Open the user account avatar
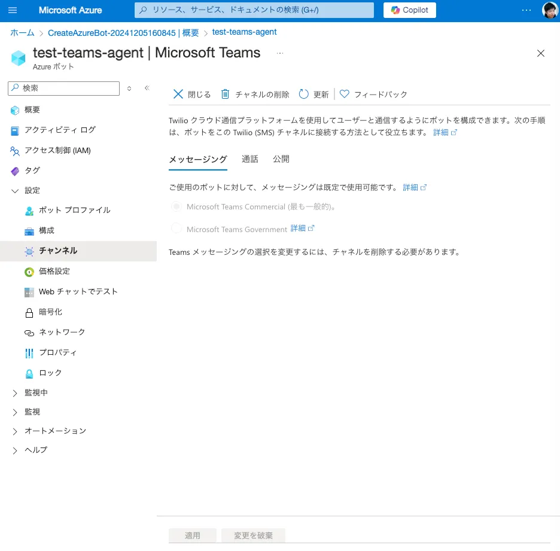The height and width of the screenshot is (551, 560). click(x=550, y=10)
